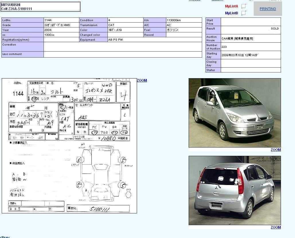Select the Mitsubishi Colt Z26A title box
This screenshot has height=238, width=295.
pyautogui.click(x=40, y=7)
